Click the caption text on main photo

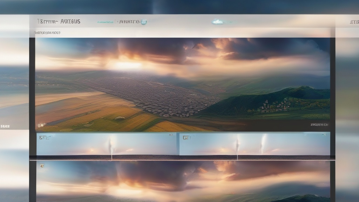[319, 125]
